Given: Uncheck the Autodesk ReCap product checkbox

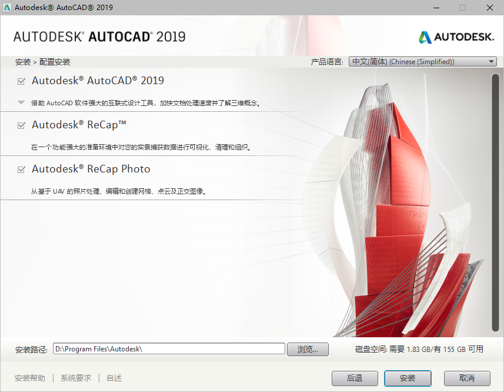Looking at the screenshot, I should (x=20, y=125).
